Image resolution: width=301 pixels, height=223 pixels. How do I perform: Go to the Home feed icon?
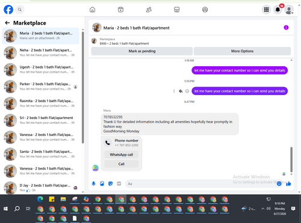tap(92, 10)
